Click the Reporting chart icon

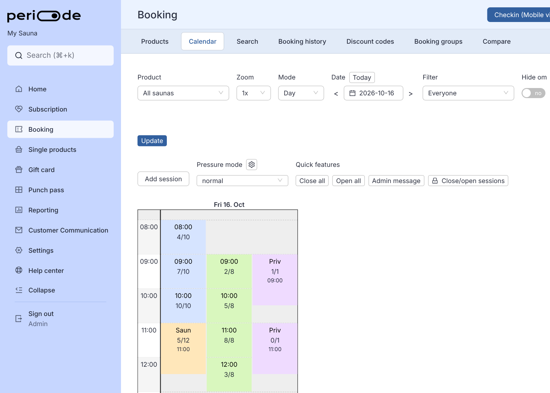pos(19,210)
